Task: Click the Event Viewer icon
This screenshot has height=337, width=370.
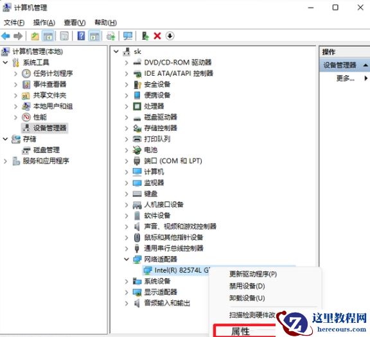Action: [x=26, y=84]
